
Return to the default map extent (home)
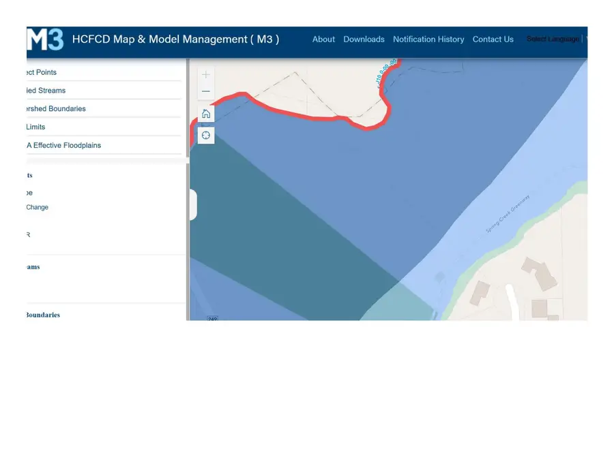pyautogui.click(x=206, y=114)
